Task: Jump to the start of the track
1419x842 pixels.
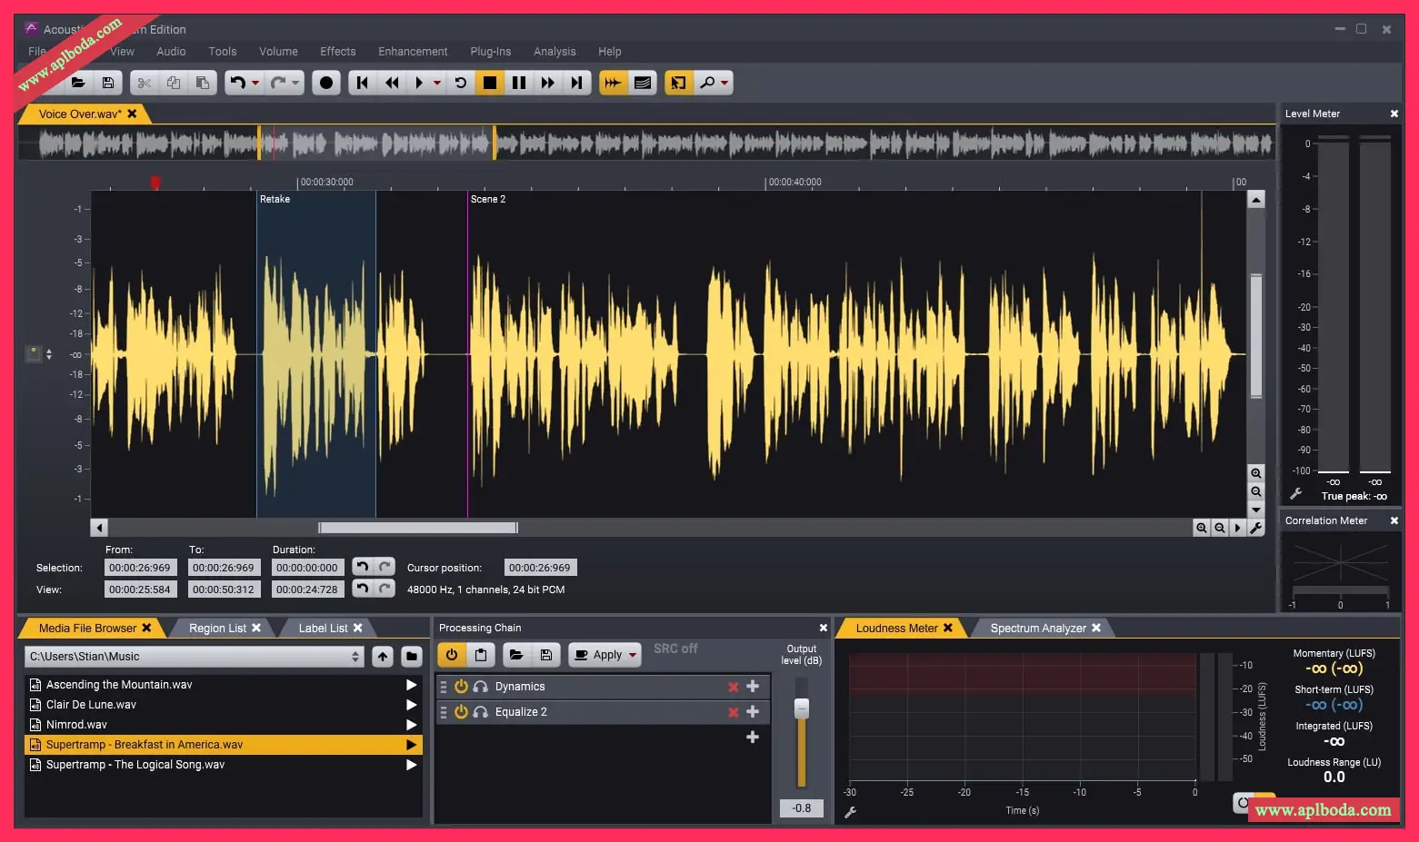Action: pos(363,83)
